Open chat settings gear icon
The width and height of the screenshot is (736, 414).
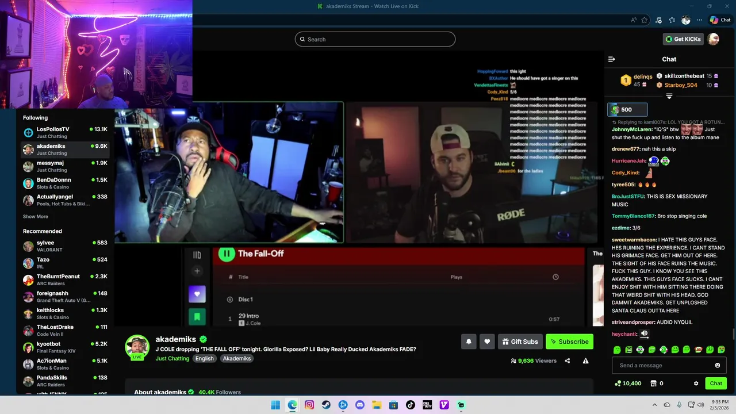point(696,384)
